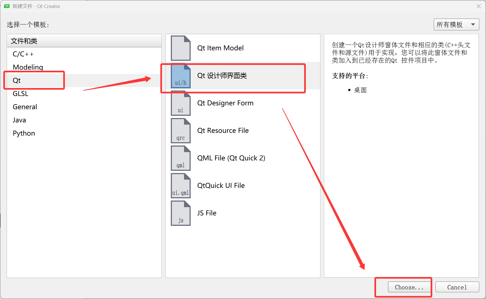Select the Java category
The image size is (486, 299).
coord(84,120)
